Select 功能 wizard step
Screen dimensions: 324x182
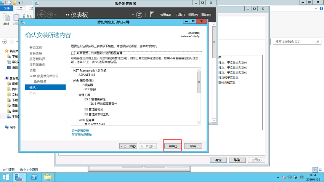(x=32, y=70)
